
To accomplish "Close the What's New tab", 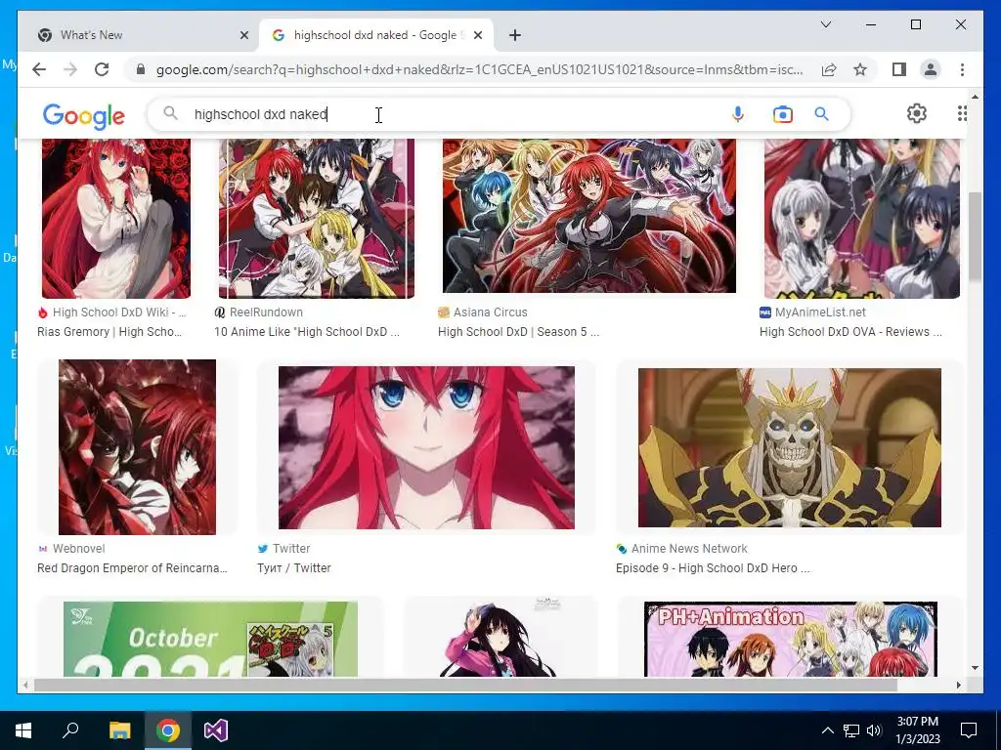I will click(x=243, y=35).
